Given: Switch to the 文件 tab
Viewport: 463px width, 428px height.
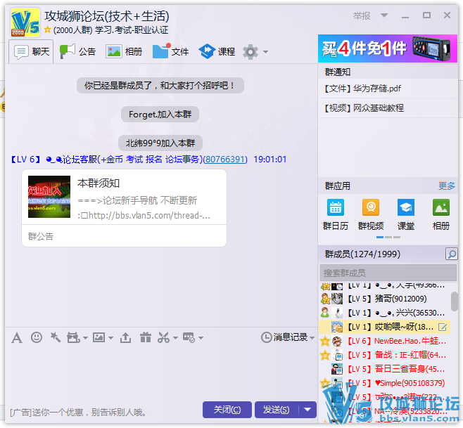Looking at the screenshot, I should coord(171,51).
